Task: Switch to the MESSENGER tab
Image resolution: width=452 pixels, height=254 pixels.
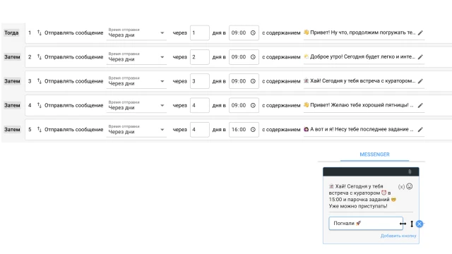Action: tap(374, 155)
